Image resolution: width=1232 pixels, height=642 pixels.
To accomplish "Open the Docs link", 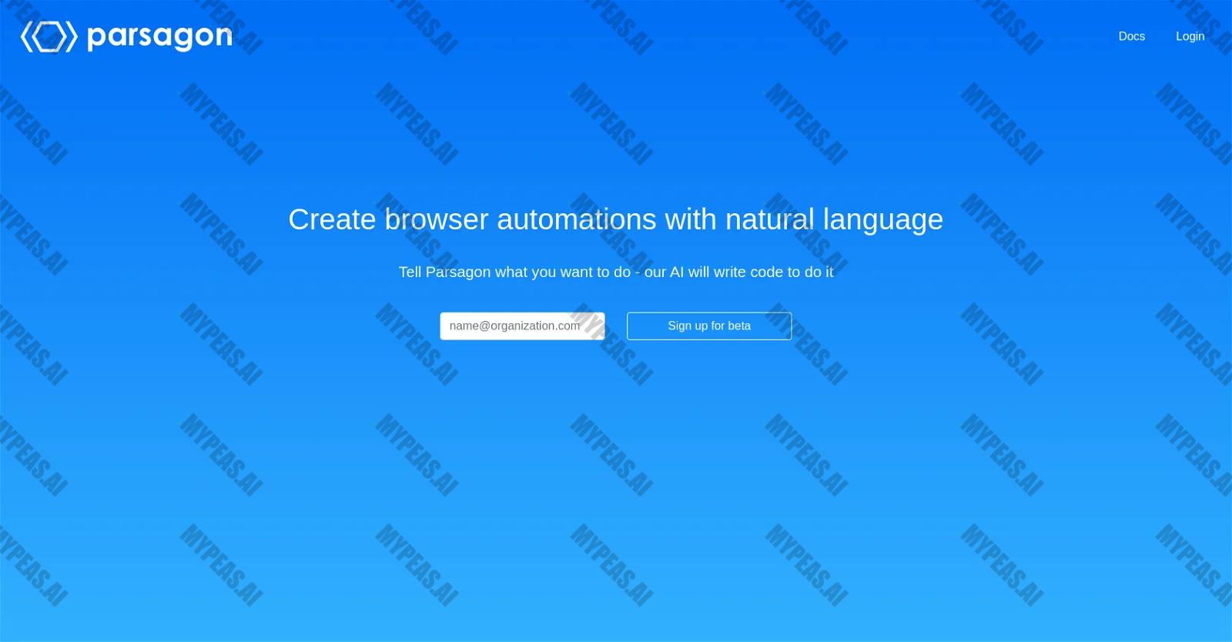I will [x=1131, y=36].
